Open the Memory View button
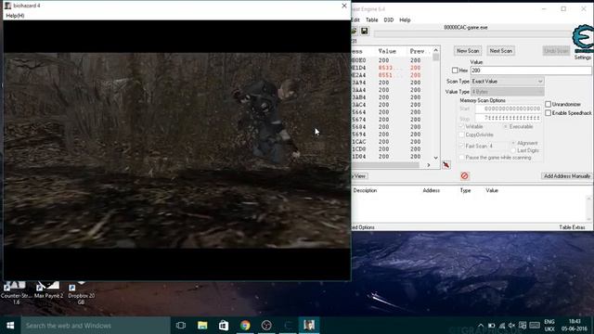 (x=359, y=176)
